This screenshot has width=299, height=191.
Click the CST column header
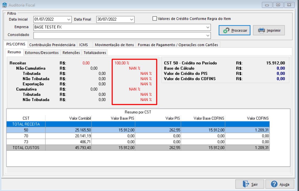tap(26, 118)
